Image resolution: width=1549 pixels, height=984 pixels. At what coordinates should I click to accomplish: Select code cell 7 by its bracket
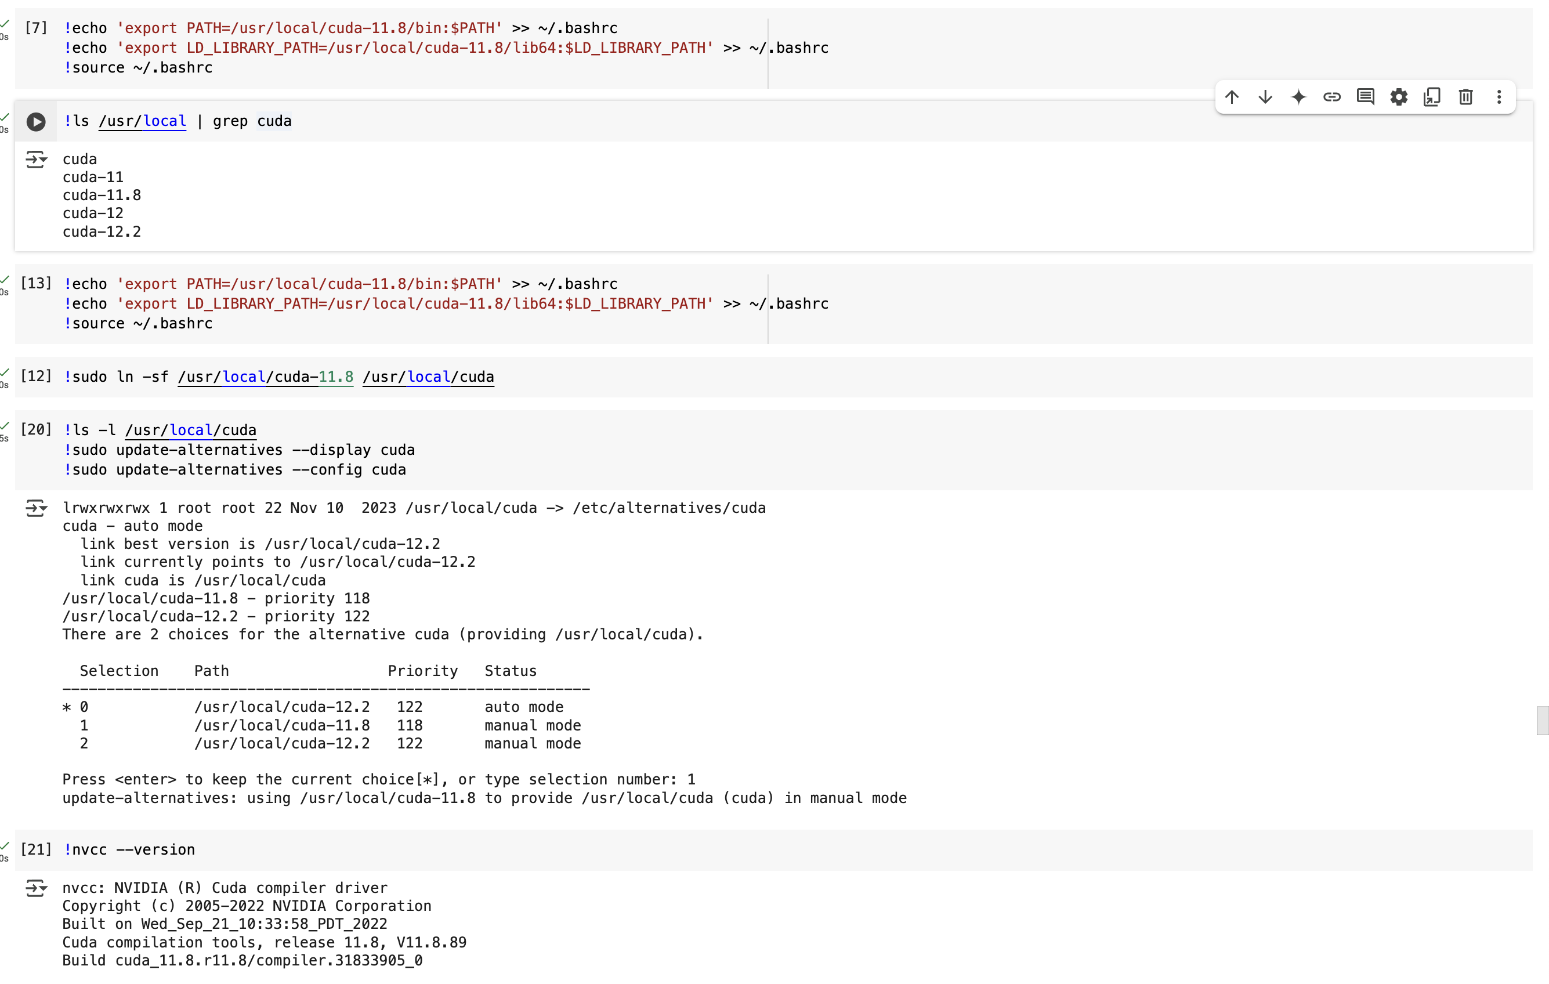[36, 28]
